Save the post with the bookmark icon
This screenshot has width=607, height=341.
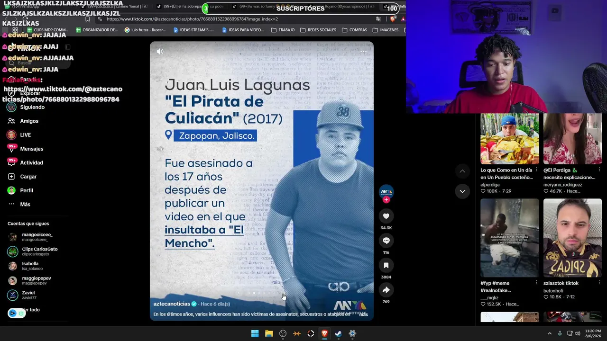(x=386, y=265)
